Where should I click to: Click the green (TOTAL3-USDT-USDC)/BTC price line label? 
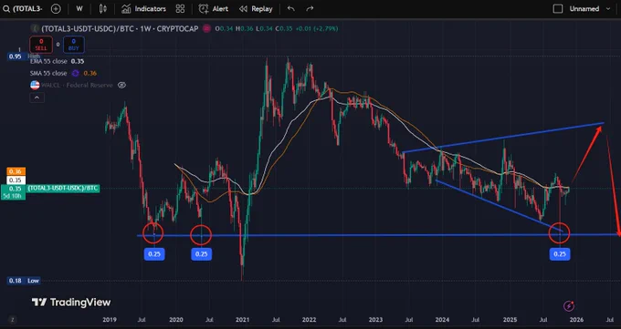63,189
